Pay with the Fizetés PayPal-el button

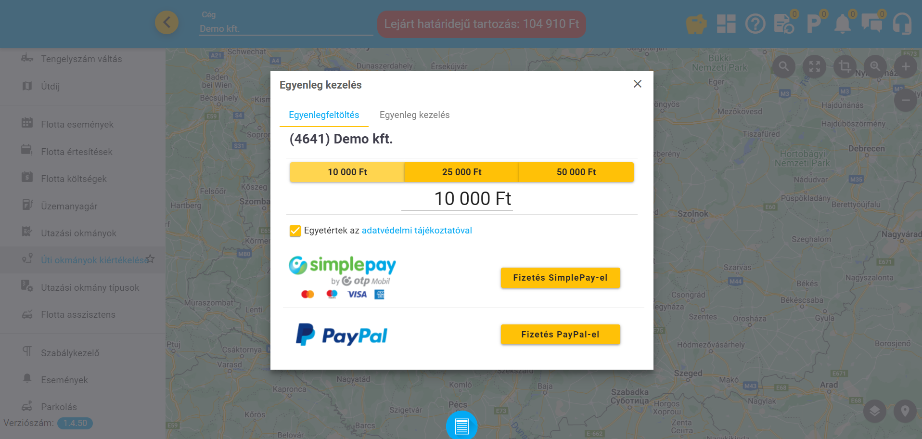tap(560, 335)
